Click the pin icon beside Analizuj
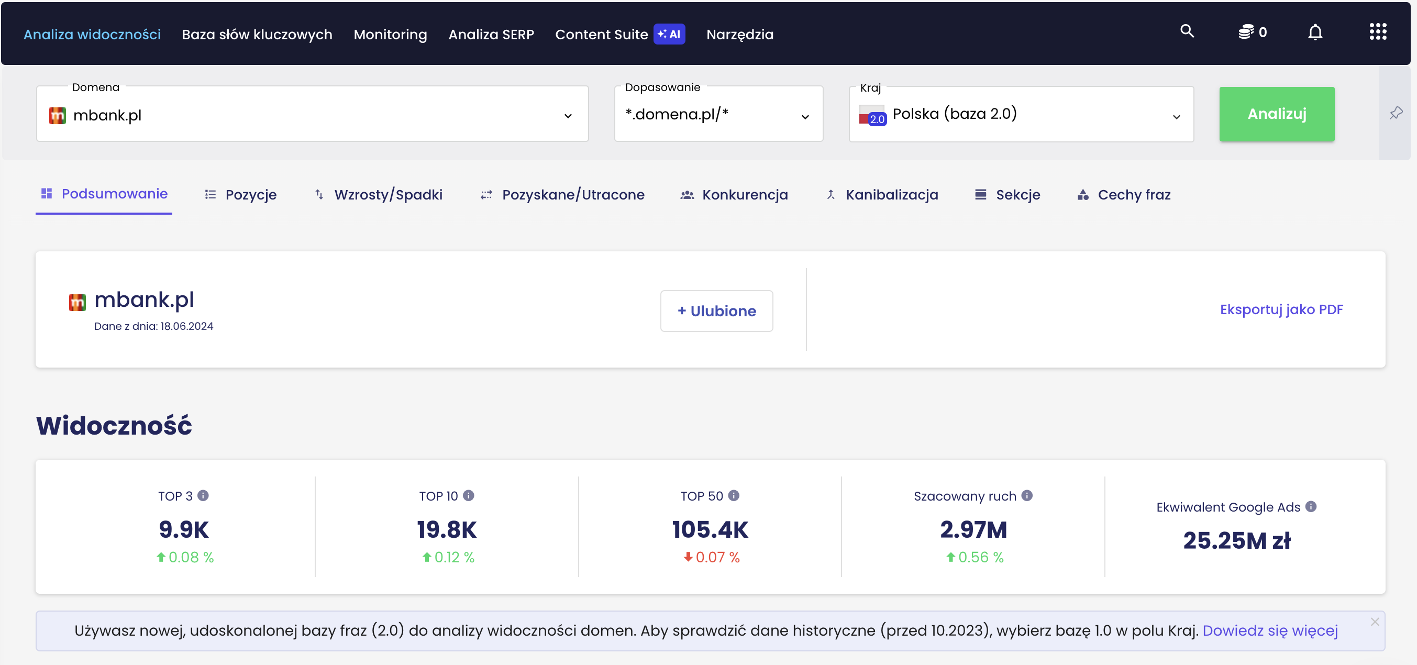Screen dimensions: 1417x665 [1396, 113]
